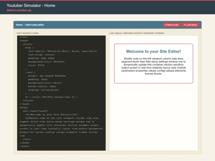Click the code line 'display: inline-block;'
The width and height of the screenshot is (215, 161).
coord(43,90)
